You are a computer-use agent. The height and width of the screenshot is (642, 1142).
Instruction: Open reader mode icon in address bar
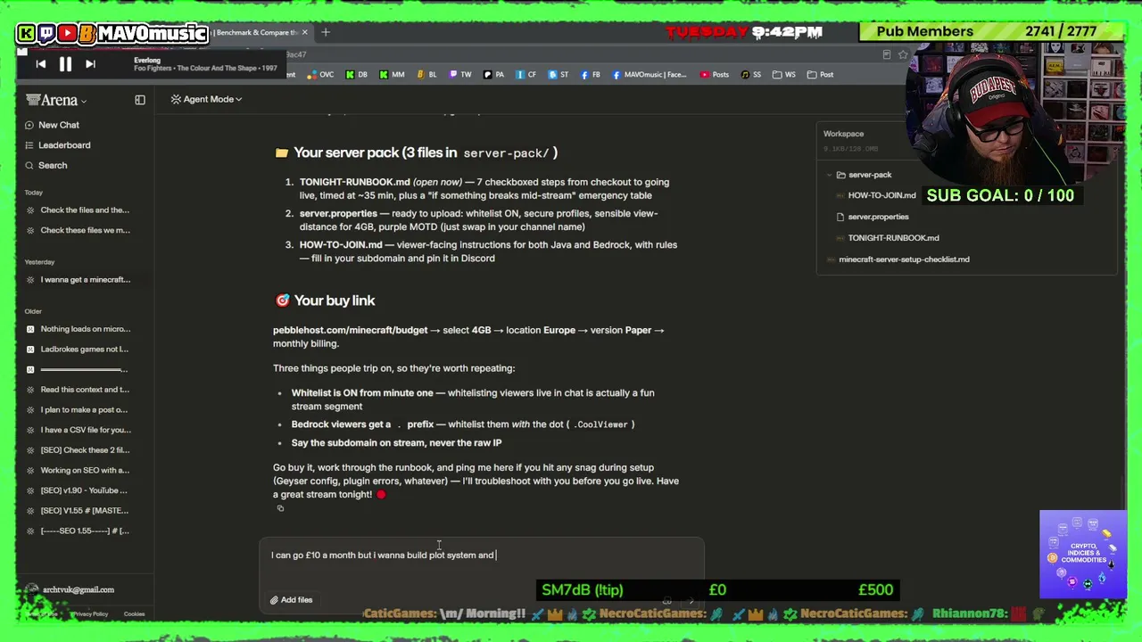tap(886, 54)
